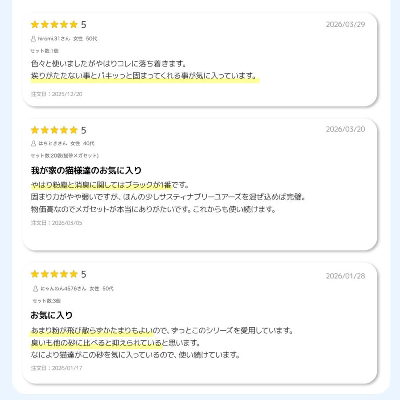
Task: Click the order date 注文日：2026/01/17
Action: pos(56,368)
